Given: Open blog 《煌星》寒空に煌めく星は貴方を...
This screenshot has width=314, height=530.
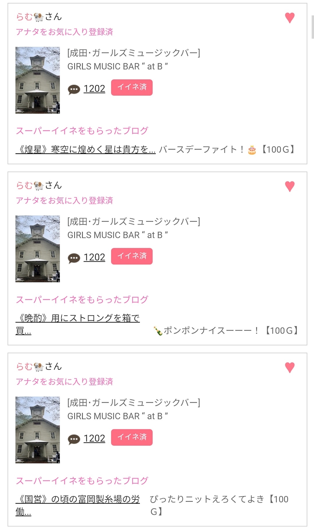Looking at the screenshot, I should [x=86, y=150].
